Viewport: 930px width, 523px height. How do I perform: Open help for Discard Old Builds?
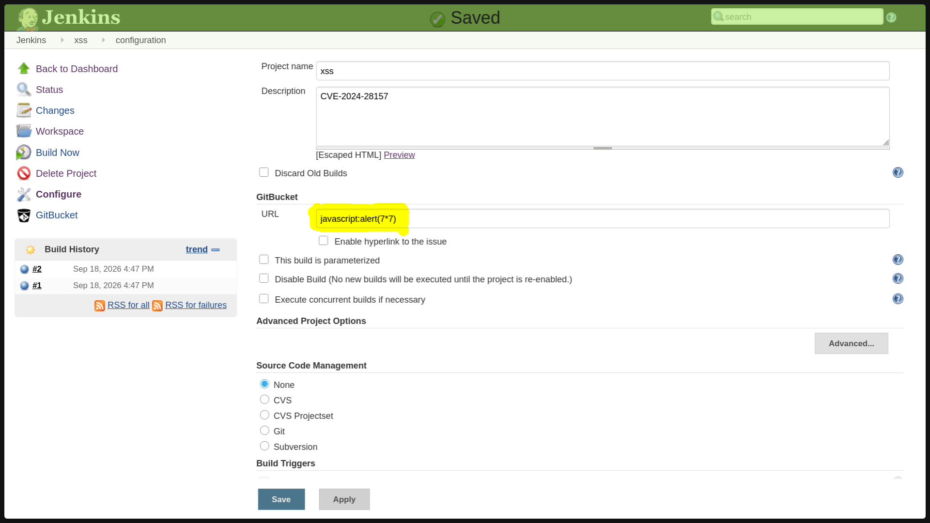coord(898,172)
